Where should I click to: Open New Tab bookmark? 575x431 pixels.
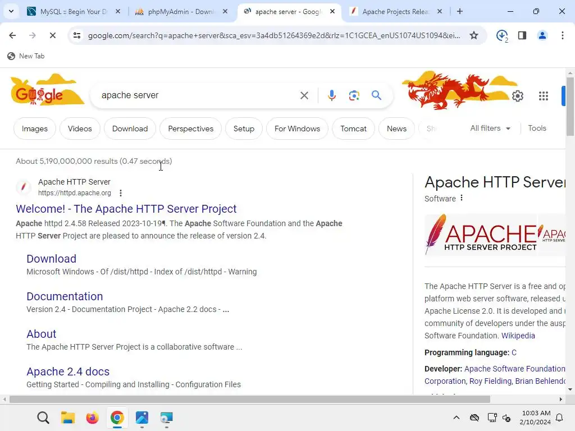tap(26, 56)
